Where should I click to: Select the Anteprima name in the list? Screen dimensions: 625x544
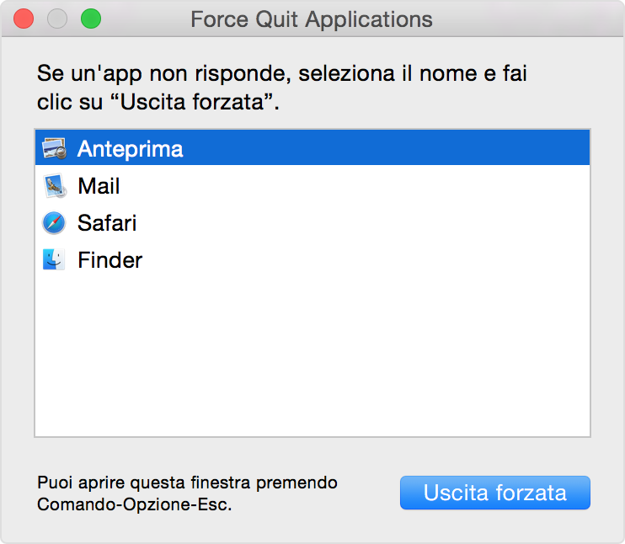point(130,149)
